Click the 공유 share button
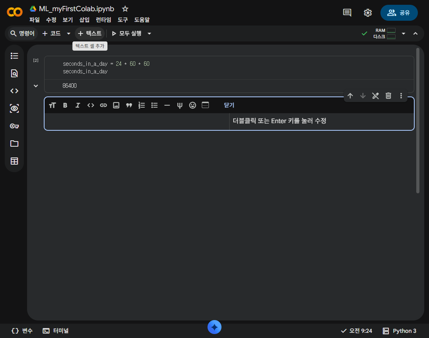Image resolution: width=429 pixels, height=338 pixels. click(399, 13)
